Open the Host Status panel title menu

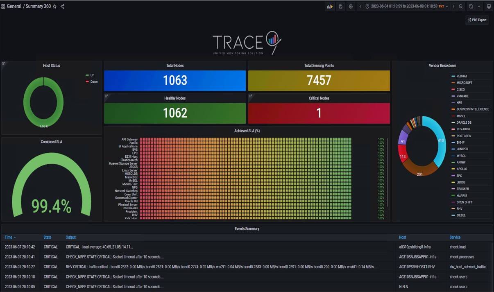(52, 66)
